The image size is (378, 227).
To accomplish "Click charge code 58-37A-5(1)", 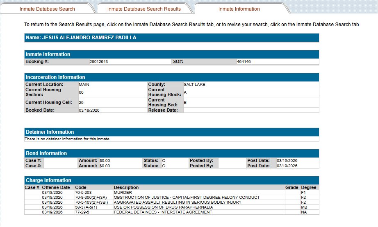I will pyautogui.click(x=86, y=207).
